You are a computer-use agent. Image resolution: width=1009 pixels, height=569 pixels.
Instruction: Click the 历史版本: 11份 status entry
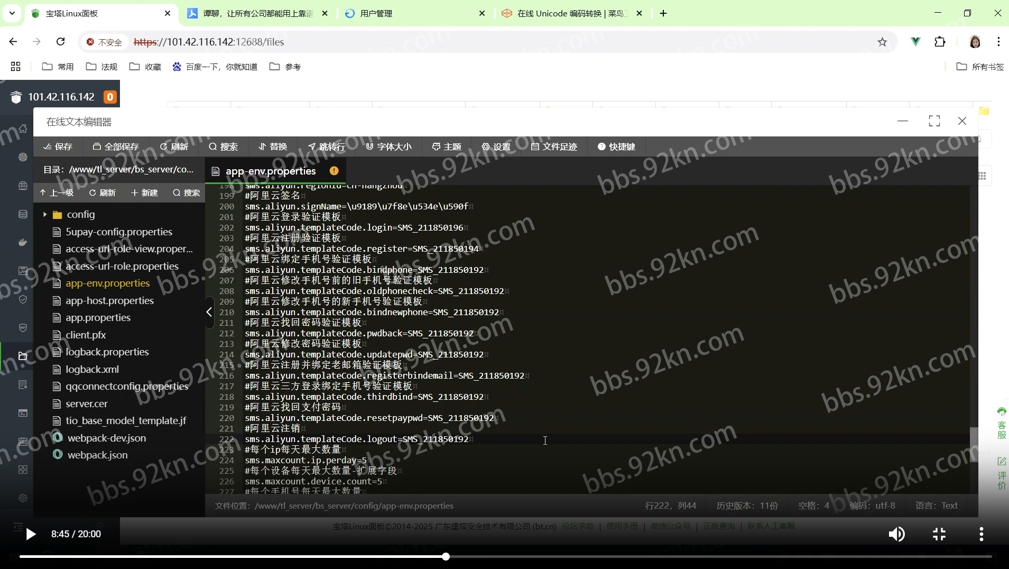tap(747, 506)
